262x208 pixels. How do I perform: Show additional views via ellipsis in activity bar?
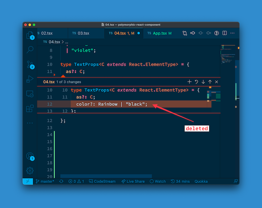pyautogui.click(x=30, y=123)
